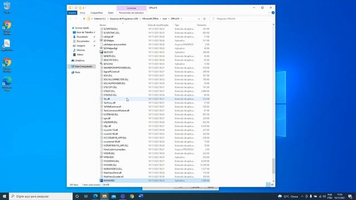
Task: Open the Arquivo ribbon tab
Action: pyautogui.click(x=72, y=13)
